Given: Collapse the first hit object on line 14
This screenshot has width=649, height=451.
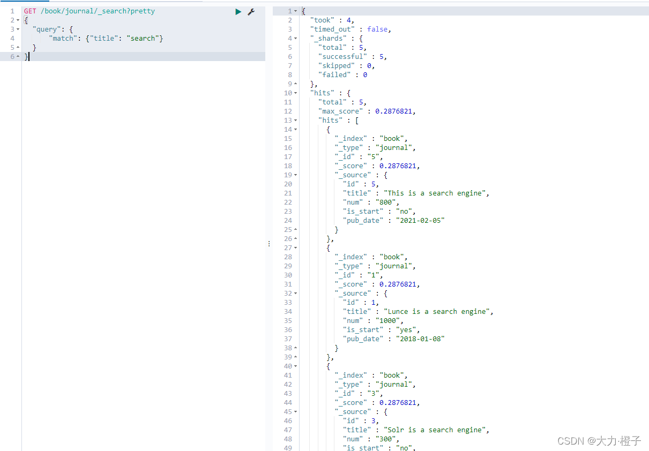Looking at the screenshot, I should coord(295,129).
